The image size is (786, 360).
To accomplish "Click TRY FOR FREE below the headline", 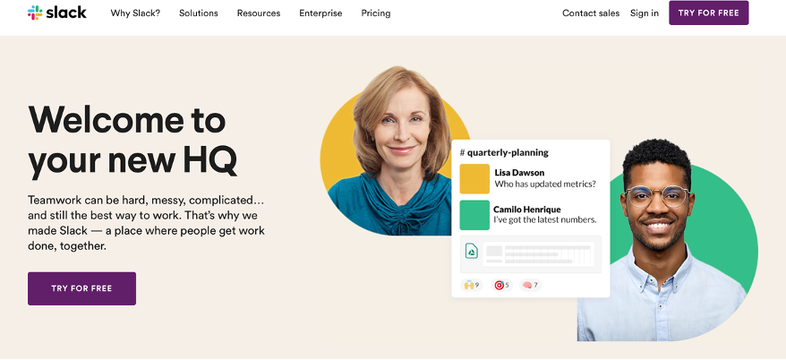I will click(81, 288).
